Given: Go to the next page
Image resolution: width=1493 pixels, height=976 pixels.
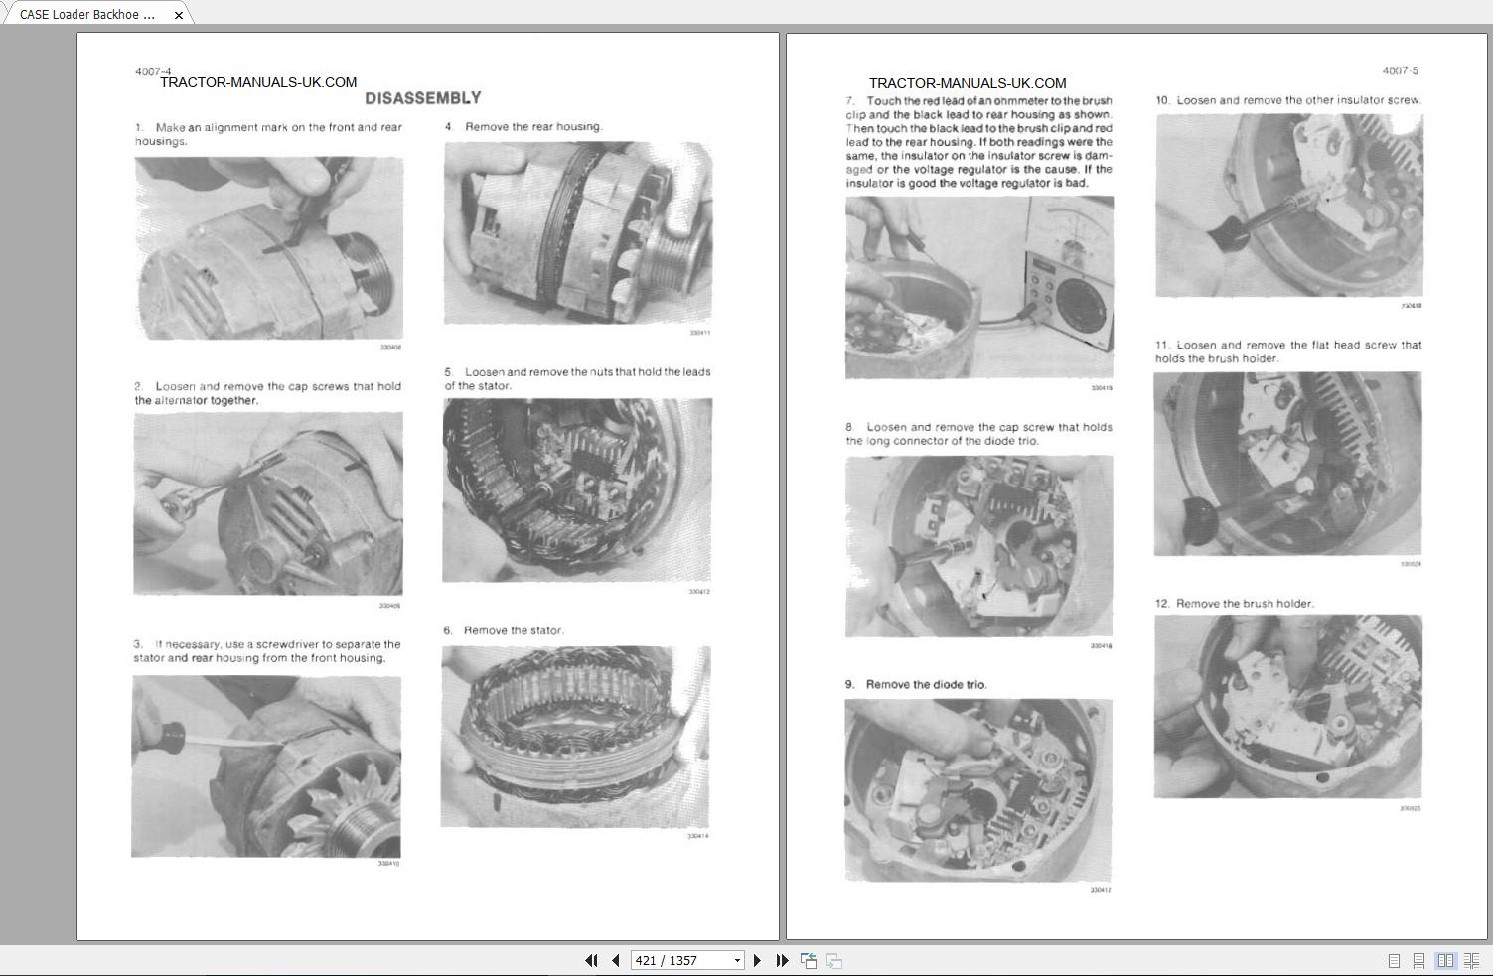Looking at the screenshot, I should [x=758, y=960].
